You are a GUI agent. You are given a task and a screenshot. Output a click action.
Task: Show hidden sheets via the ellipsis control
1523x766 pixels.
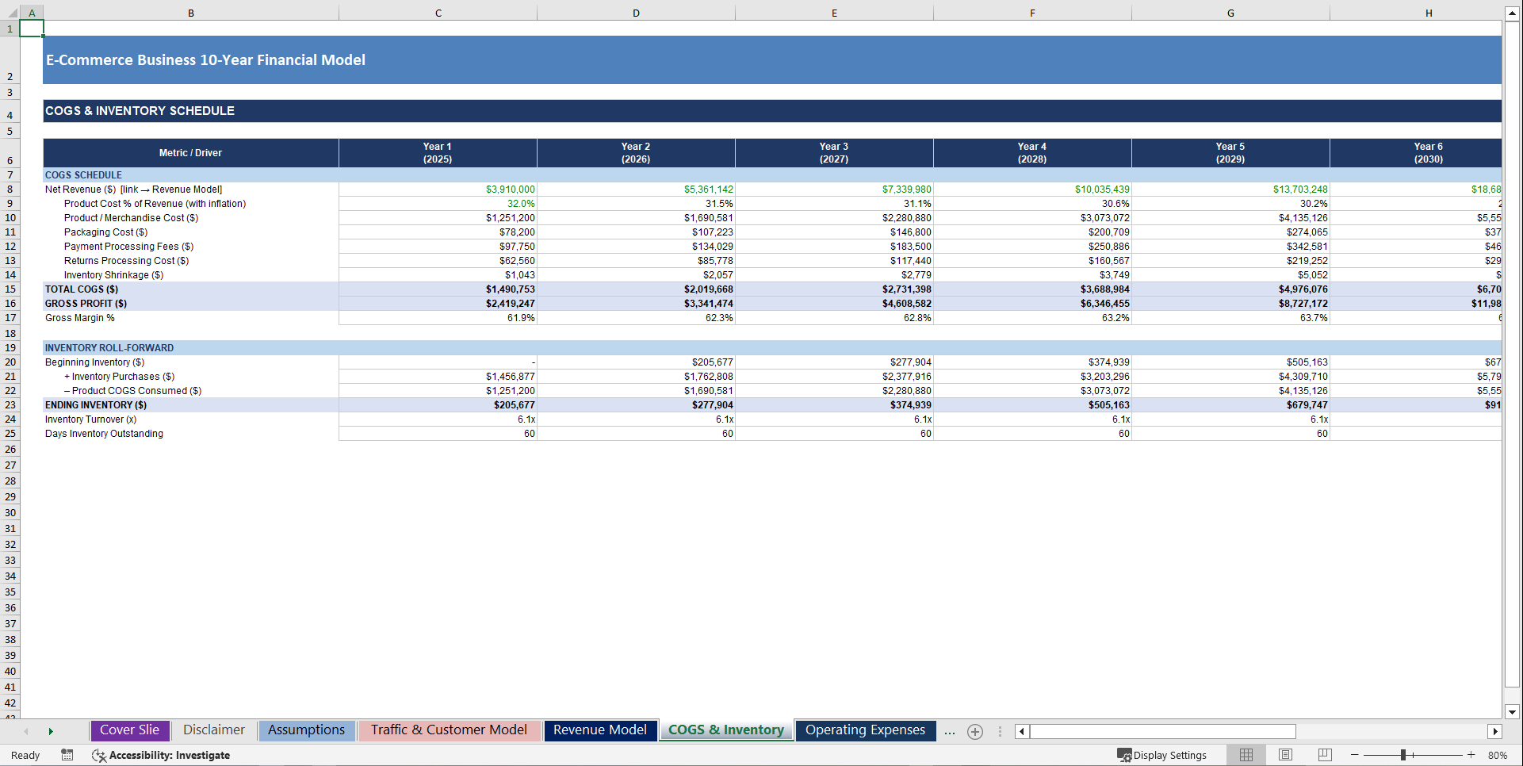(949, 731)
